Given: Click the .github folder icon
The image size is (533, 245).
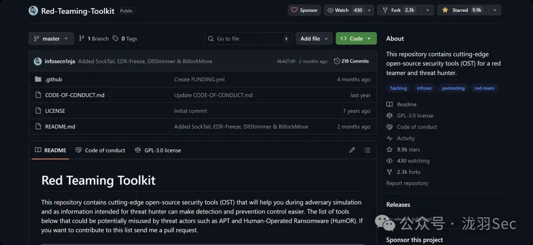Looking at the screenshot, I should click(38, 79).
